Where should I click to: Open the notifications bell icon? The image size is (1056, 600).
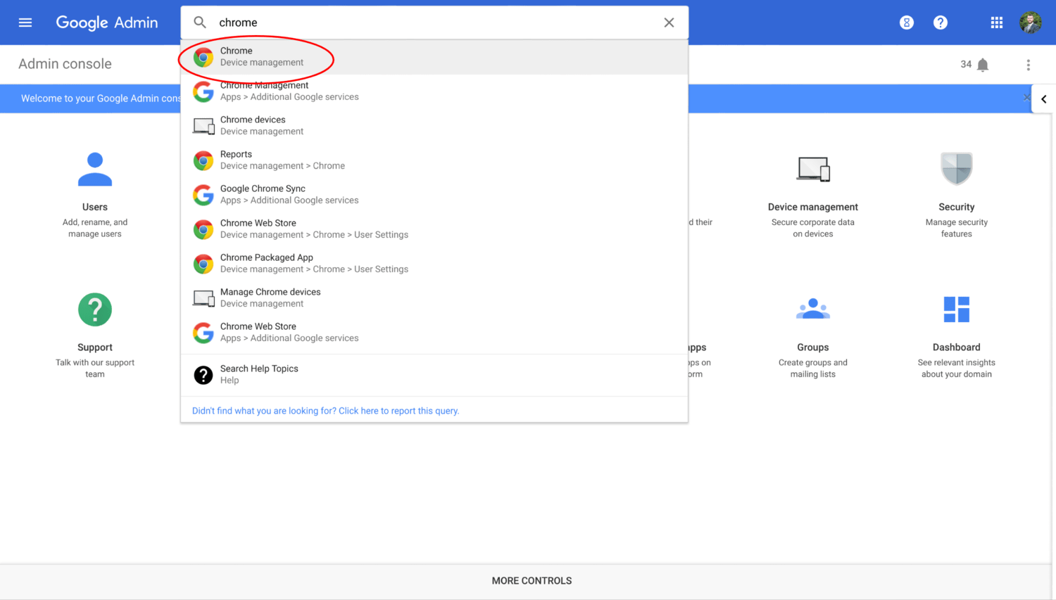983,65
